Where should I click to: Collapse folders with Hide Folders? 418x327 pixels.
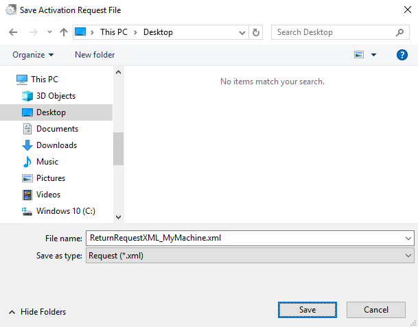(x=37, y=312)
